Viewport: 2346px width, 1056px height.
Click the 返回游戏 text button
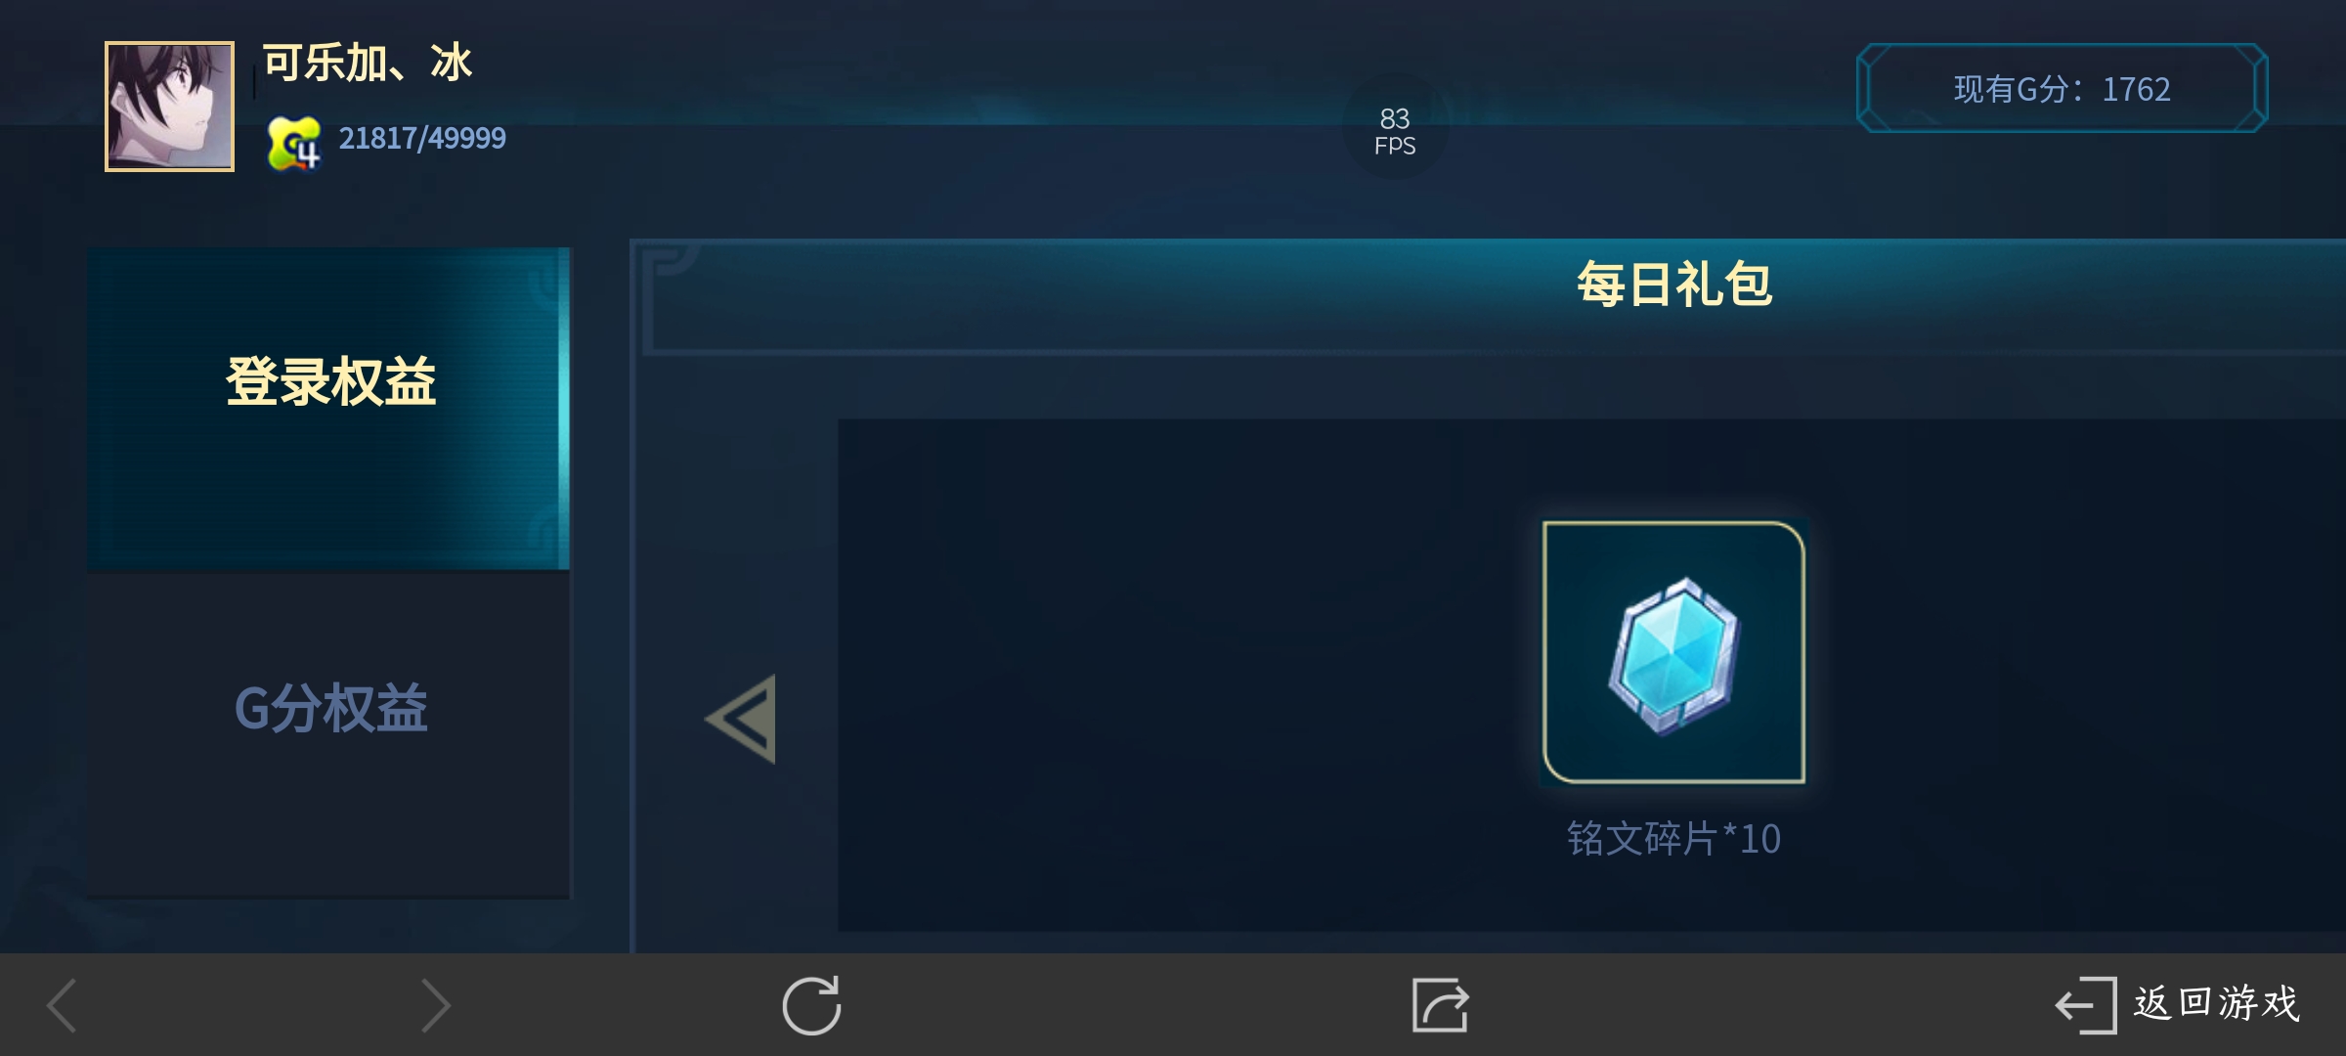[x=2217, y=1003]
